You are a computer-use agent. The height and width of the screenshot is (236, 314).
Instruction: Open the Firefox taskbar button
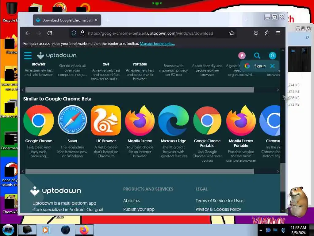point(84,230)
